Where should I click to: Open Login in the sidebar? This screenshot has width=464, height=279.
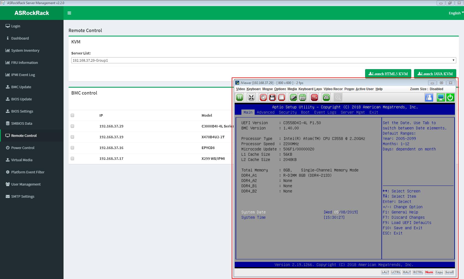(x=32, y=26)
